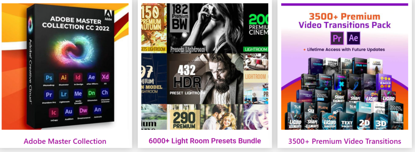
Task: Click the Animate An icon on box
Action: pos(97,110)
